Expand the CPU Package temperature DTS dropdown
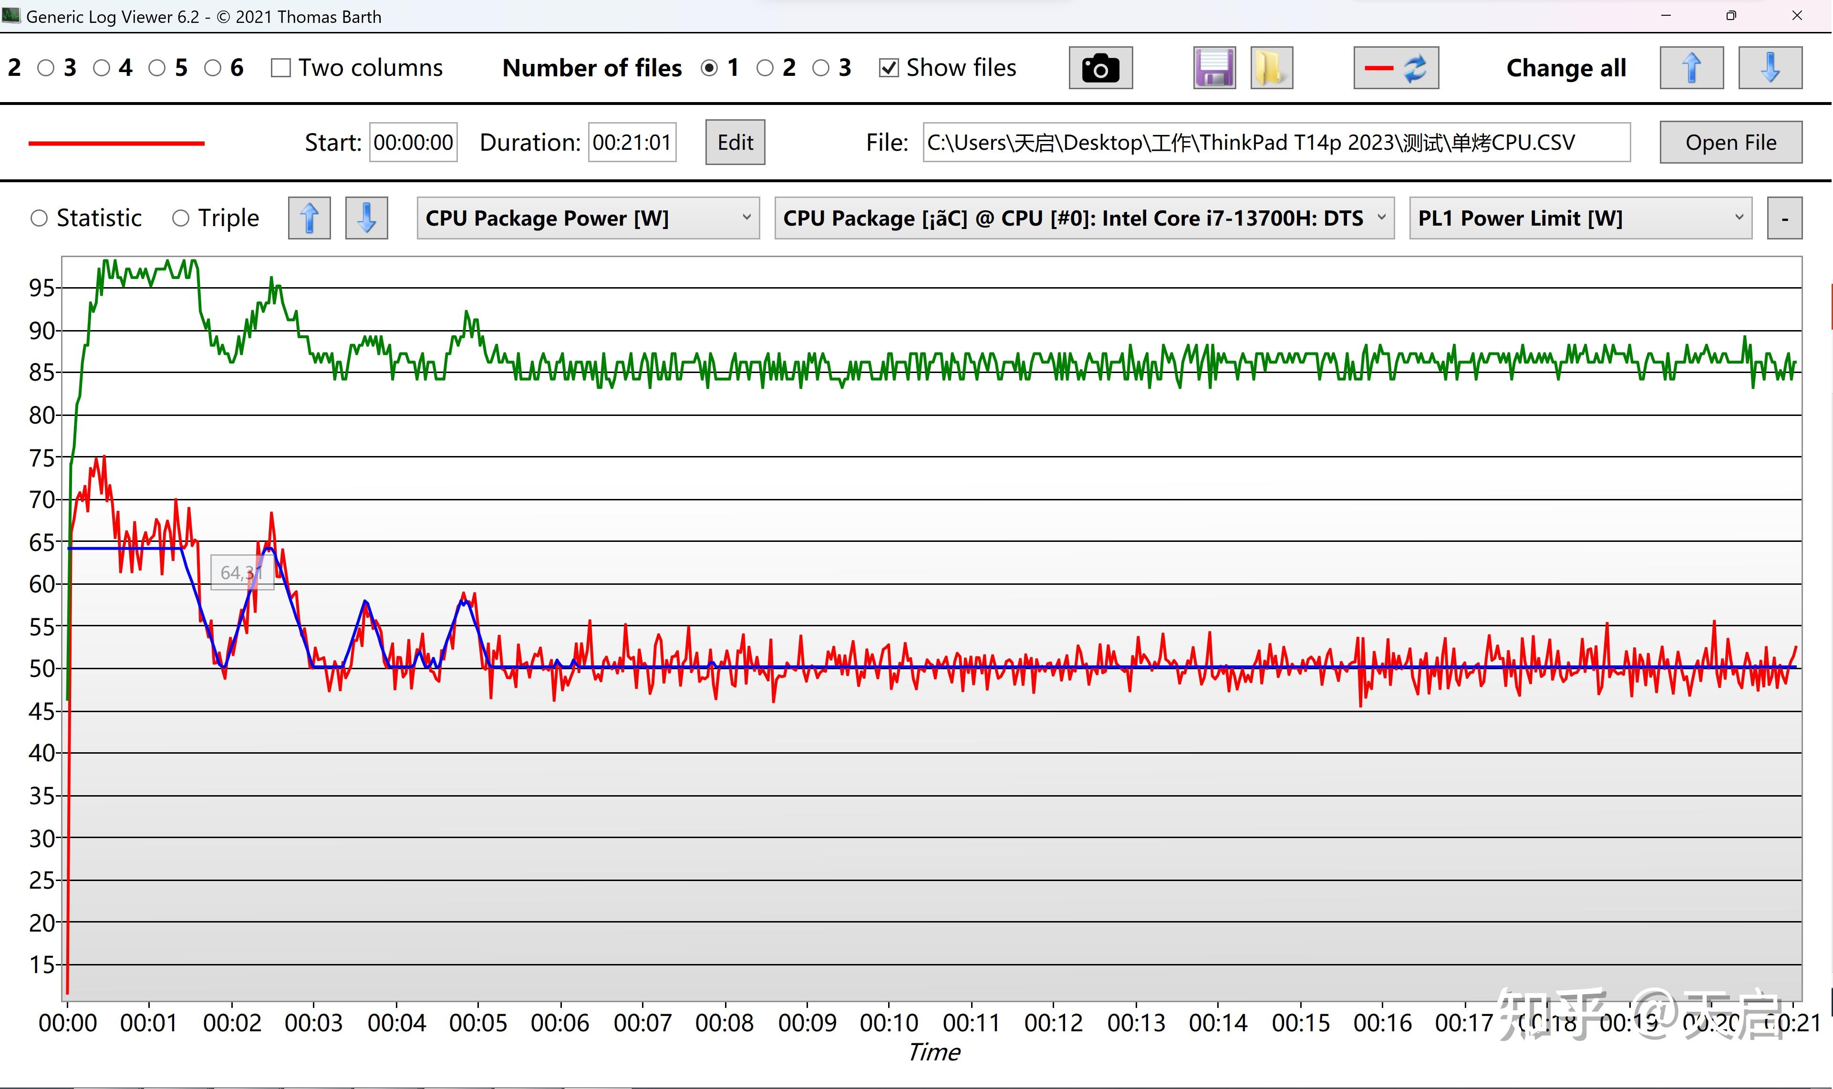The height and width of the screenshot is (1089, 1833). click(1084, 218)
